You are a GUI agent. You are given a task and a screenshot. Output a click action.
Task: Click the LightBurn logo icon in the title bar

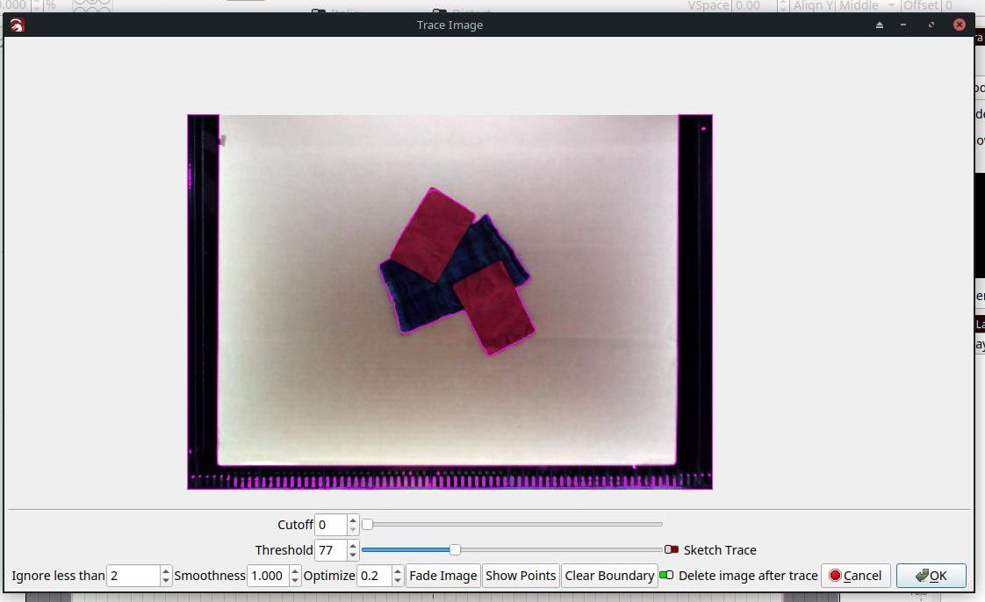click(17, 25)
